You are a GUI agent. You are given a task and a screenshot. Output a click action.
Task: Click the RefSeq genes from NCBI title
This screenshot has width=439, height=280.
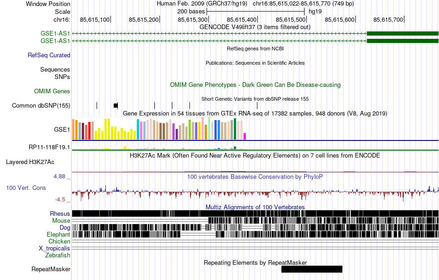pyautogui.click(x=256, y=49)
